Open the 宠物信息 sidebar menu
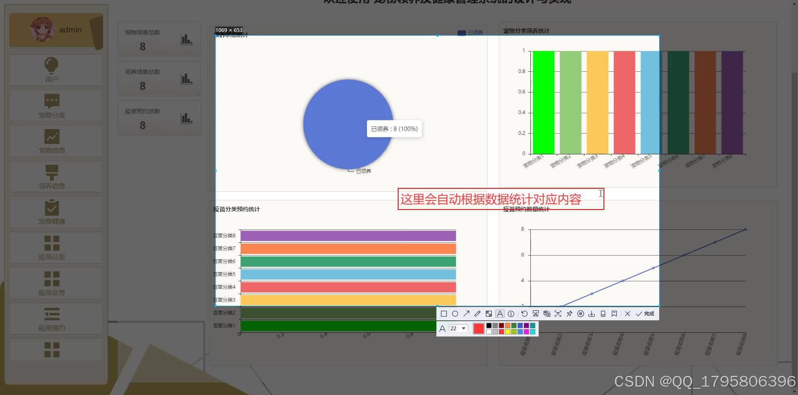798x395 pixels. [56, 141]
